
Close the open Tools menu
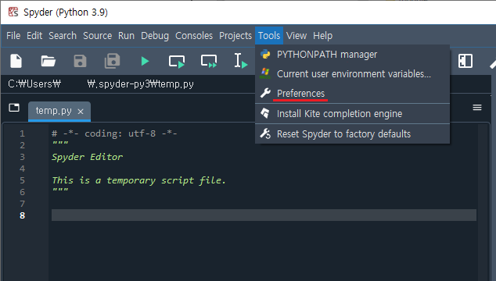269,36
